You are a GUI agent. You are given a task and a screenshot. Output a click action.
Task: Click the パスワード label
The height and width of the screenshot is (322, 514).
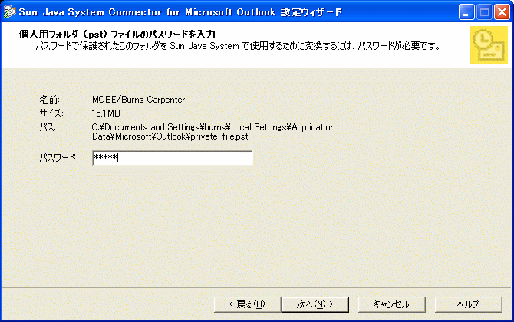point(58,158)
